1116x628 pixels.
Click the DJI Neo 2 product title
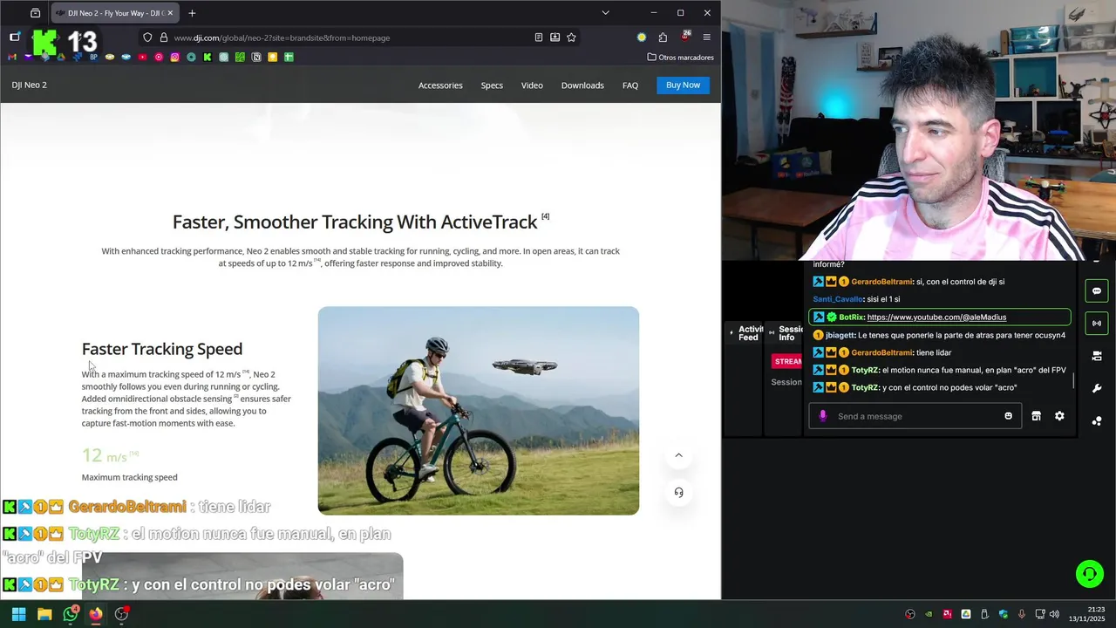pos(30,85)
